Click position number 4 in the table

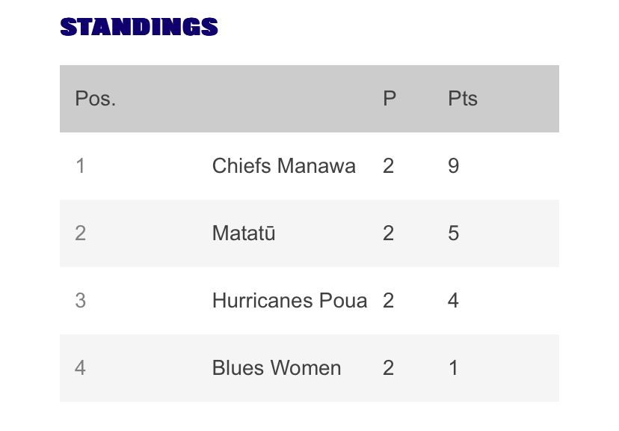click(80, 368)
